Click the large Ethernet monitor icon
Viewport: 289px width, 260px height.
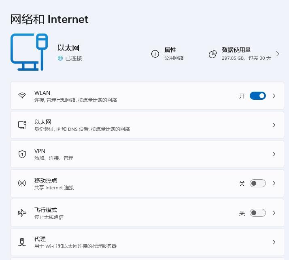point(29,52)
